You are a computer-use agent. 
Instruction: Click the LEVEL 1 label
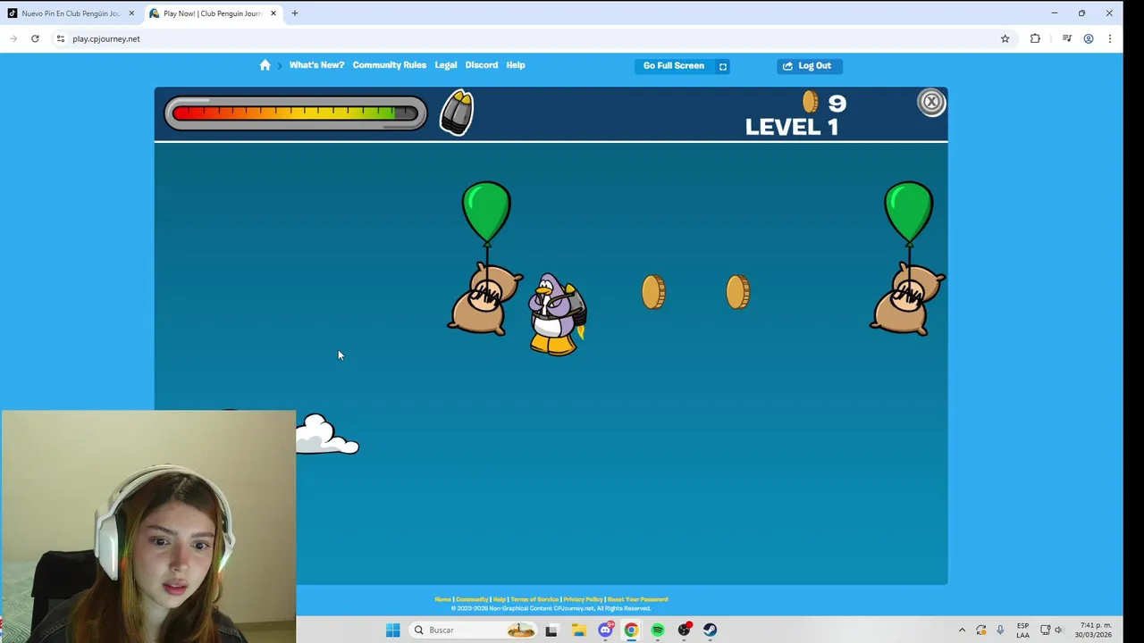coord(792,127)
